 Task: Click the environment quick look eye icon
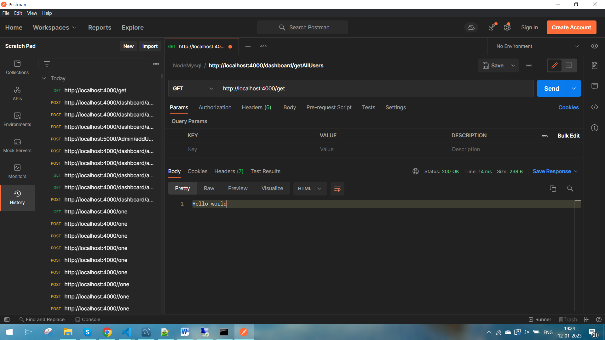(x=594, y=46)
